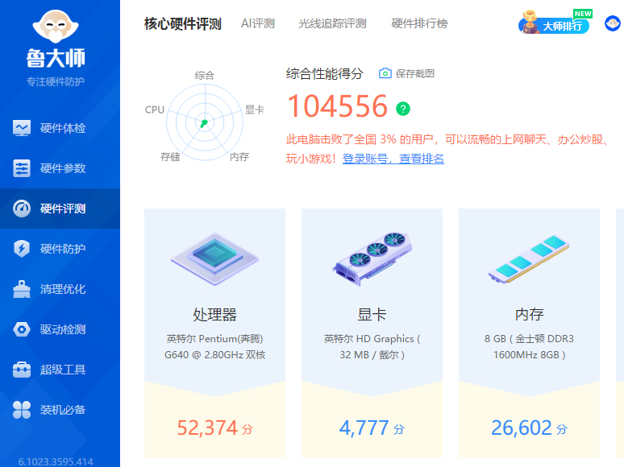Switch to 光线追踪评测 tab
This screenshot has width=624, height=467.
pyautogui.click(x=332, y=23)
